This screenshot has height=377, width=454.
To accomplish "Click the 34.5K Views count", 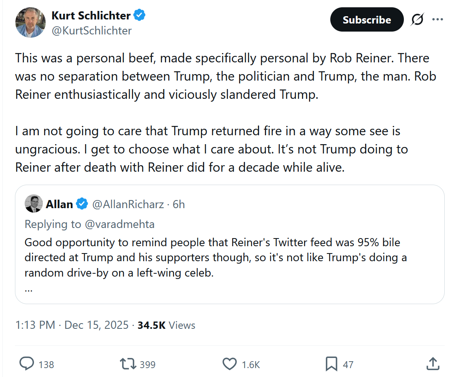I will point(166,325).
